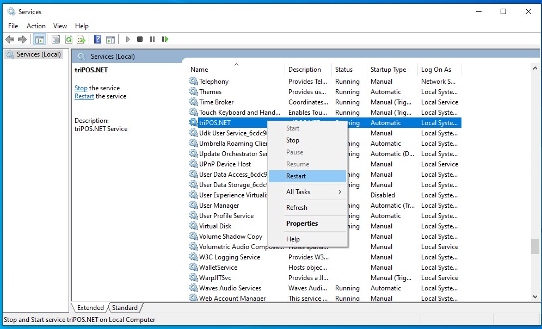Select the W3C Logging Service row
The height and width of the screenshot is (329, 542).
[x=325, y=257]
